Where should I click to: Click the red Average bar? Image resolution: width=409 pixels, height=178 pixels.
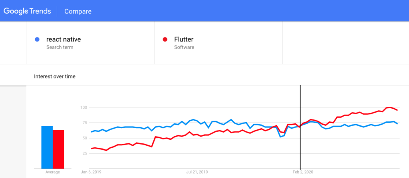click(x=58, y=149)
